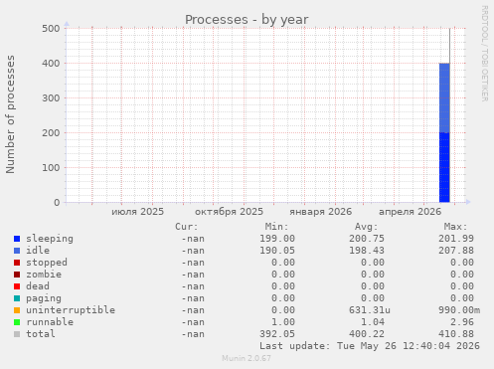Image resolution: width=494 pixels, height=369 pixels.
Task: Click the 300 y-axis tick label
Action: pyautogui.click(x=51, y=98)
